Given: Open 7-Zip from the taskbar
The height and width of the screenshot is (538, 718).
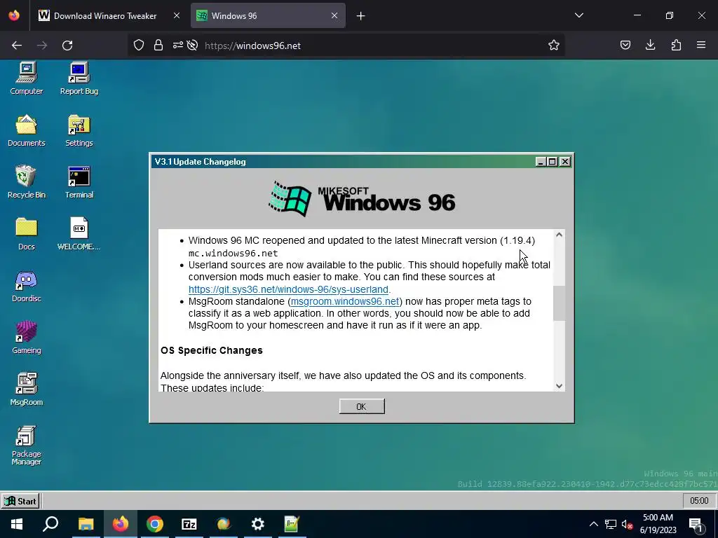Looking at the screenshot, I should (189, 524).
